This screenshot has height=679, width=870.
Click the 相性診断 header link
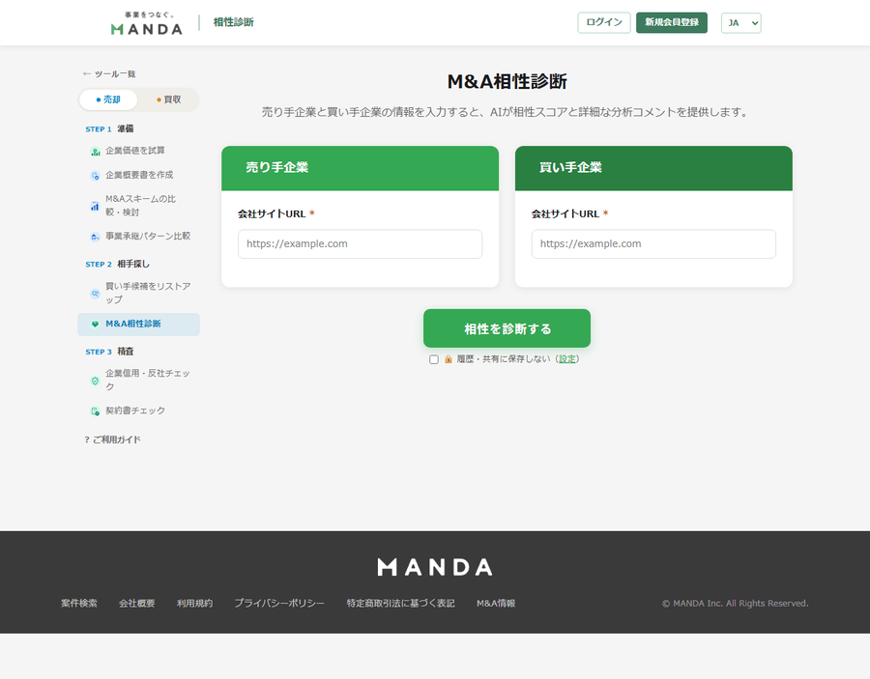(234, 22)
